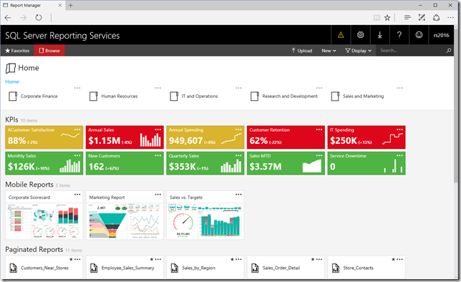The width and height of the screenshot is (461, 282).
Task: Open the New Customers KPI tile
Action: click(125, 163)
